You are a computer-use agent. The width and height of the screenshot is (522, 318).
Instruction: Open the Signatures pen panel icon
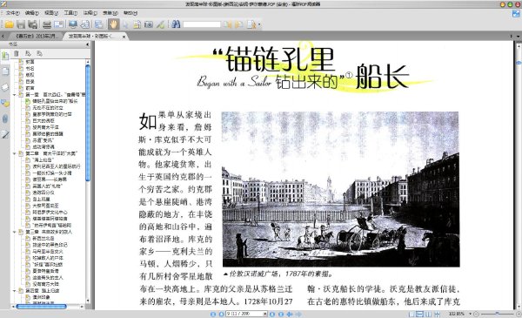(5, 135)
